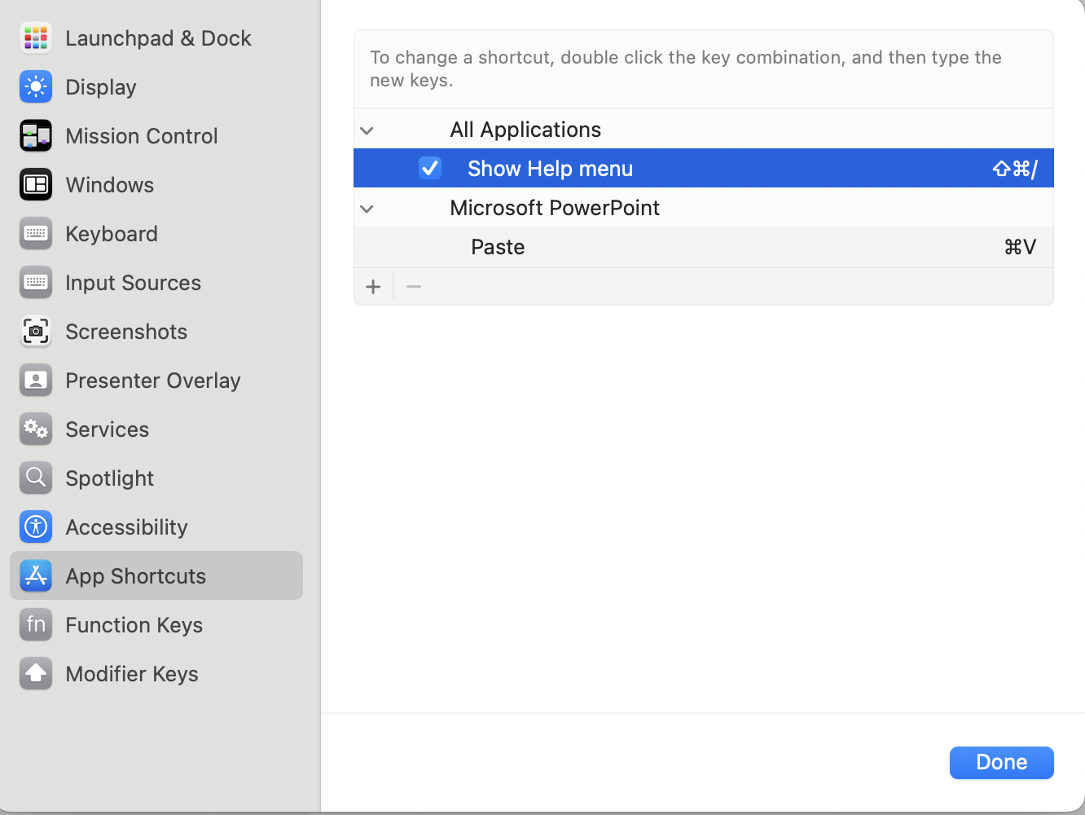Select the Presenter Overlay category
1085x815 pixels.
(x=152, y=381)
